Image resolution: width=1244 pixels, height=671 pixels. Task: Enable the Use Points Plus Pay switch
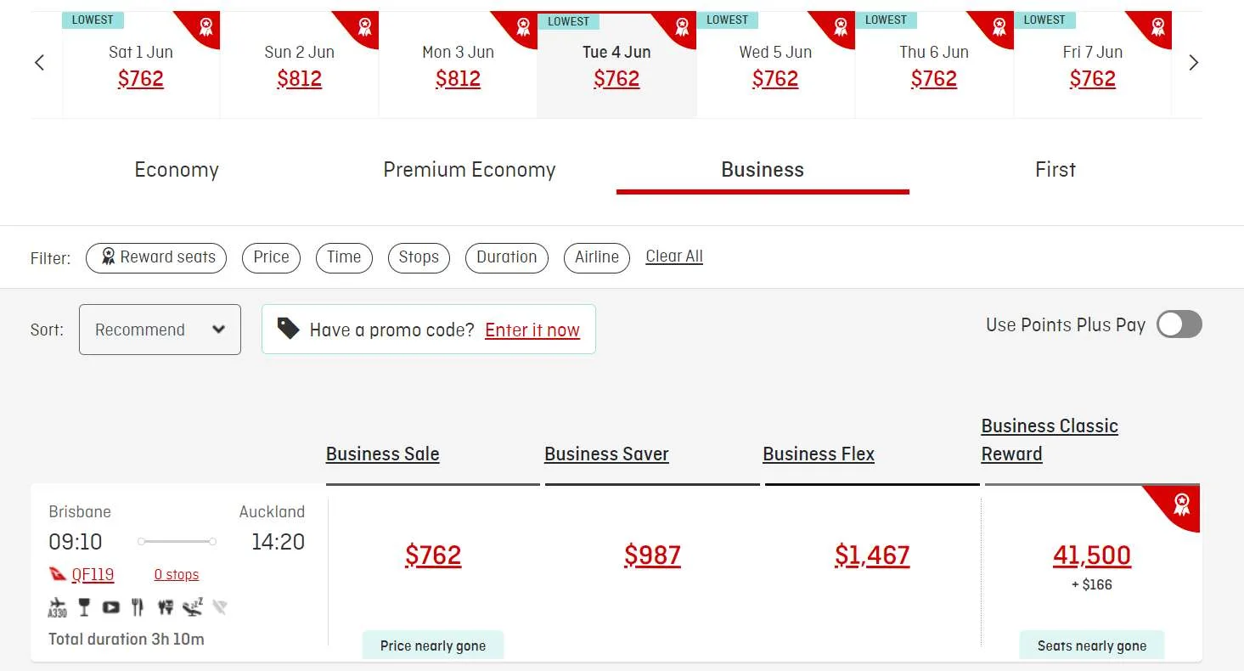pos(1179,324)
